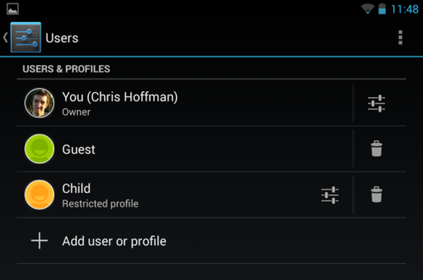
Task: Switch to the Guest user entry
Action: 185,148
